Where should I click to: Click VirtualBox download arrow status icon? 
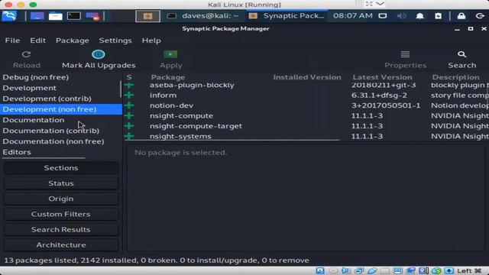click(449, 270)
